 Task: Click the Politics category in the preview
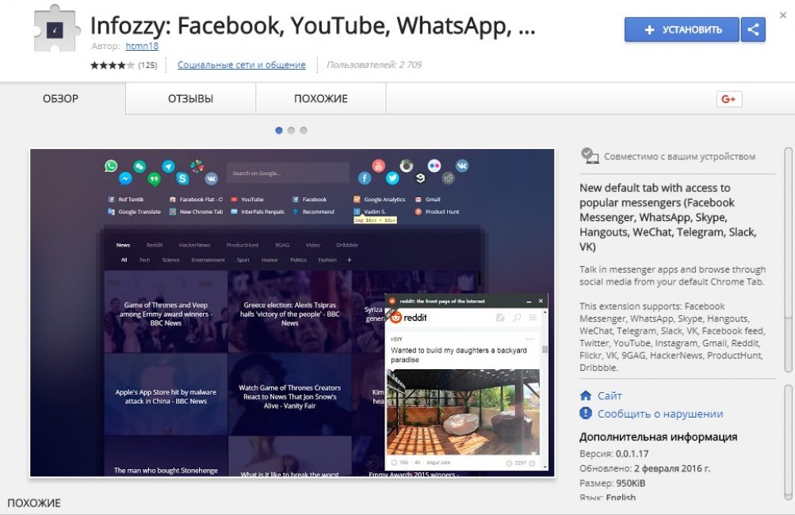click(298, 260)
